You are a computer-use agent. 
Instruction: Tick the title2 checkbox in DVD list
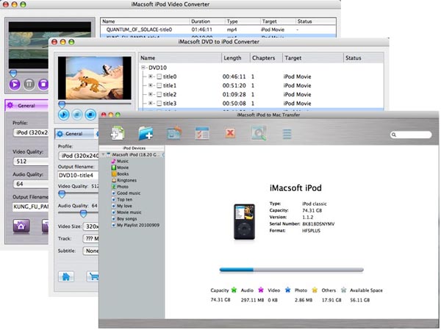pos(159,95)
